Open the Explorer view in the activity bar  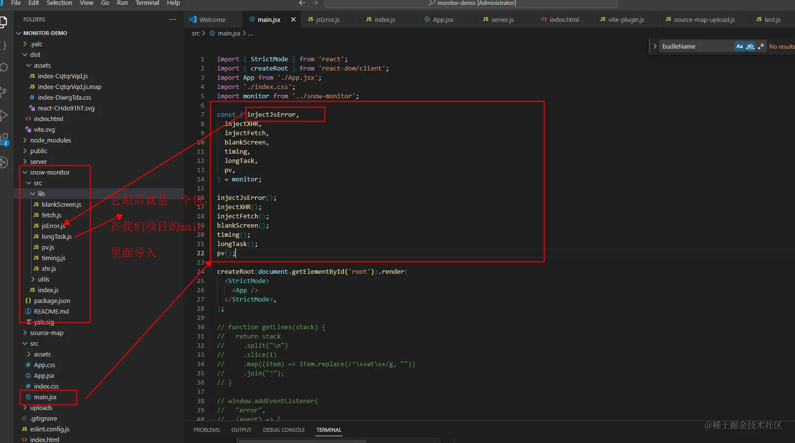[x=3, y=22]
